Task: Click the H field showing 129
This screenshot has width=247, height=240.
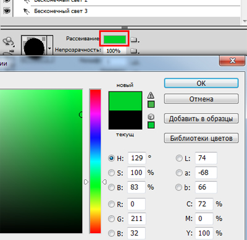Action: pyautogui.click(x=136, y=158)
